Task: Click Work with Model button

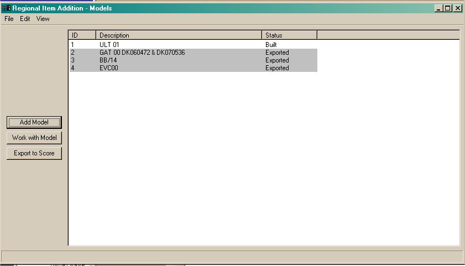Action: pyautogui.click(x=34, y=138)
